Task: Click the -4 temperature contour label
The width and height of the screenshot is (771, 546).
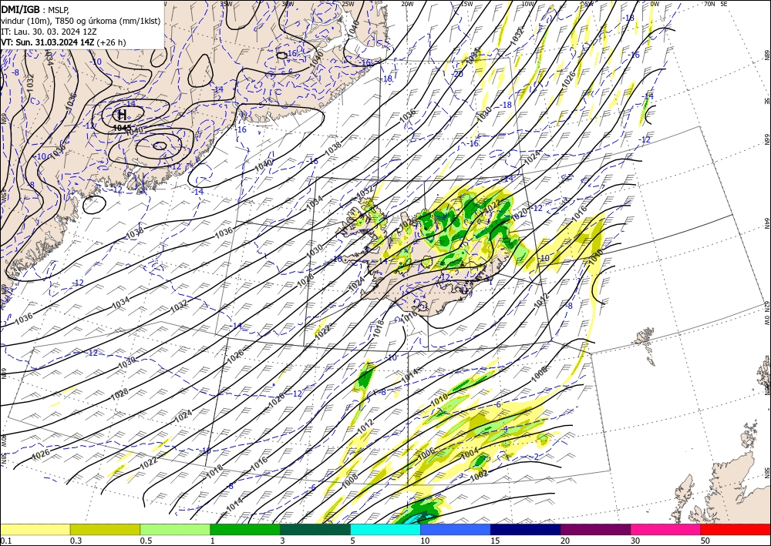Action: tap(505, 429)
